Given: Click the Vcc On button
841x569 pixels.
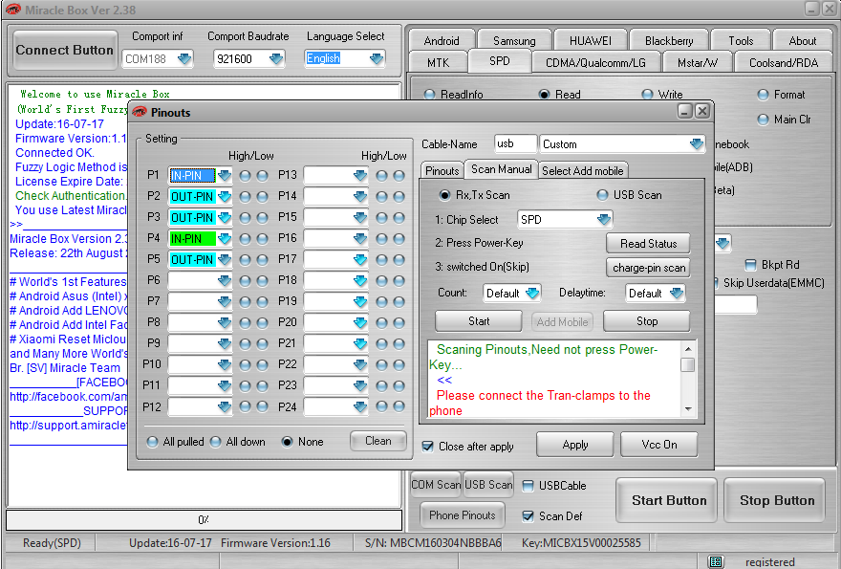Looking at the screenshot, I should click(x=659, y=445).
